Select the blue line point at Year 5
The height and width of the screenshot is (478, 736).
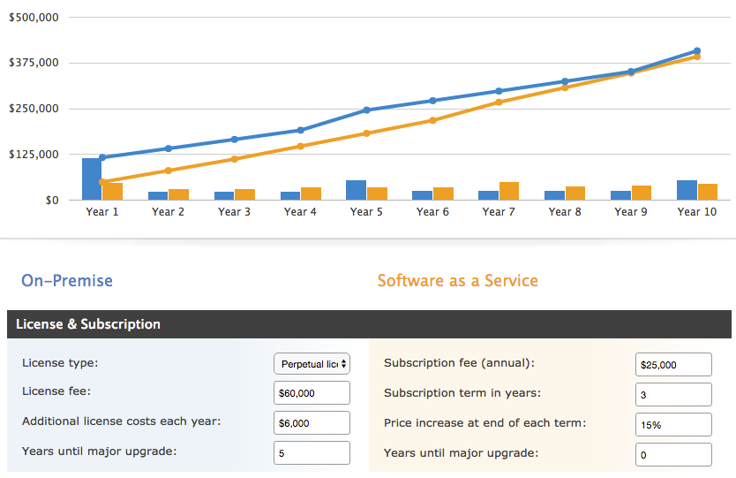click(x=366, y=110)
